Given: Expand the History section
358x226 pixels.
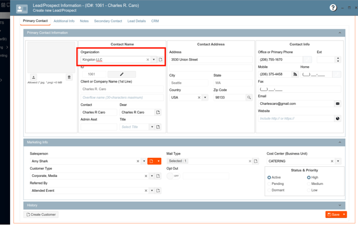Looking at the screenshot, I should pyautogui.click(x=339, y=205).
